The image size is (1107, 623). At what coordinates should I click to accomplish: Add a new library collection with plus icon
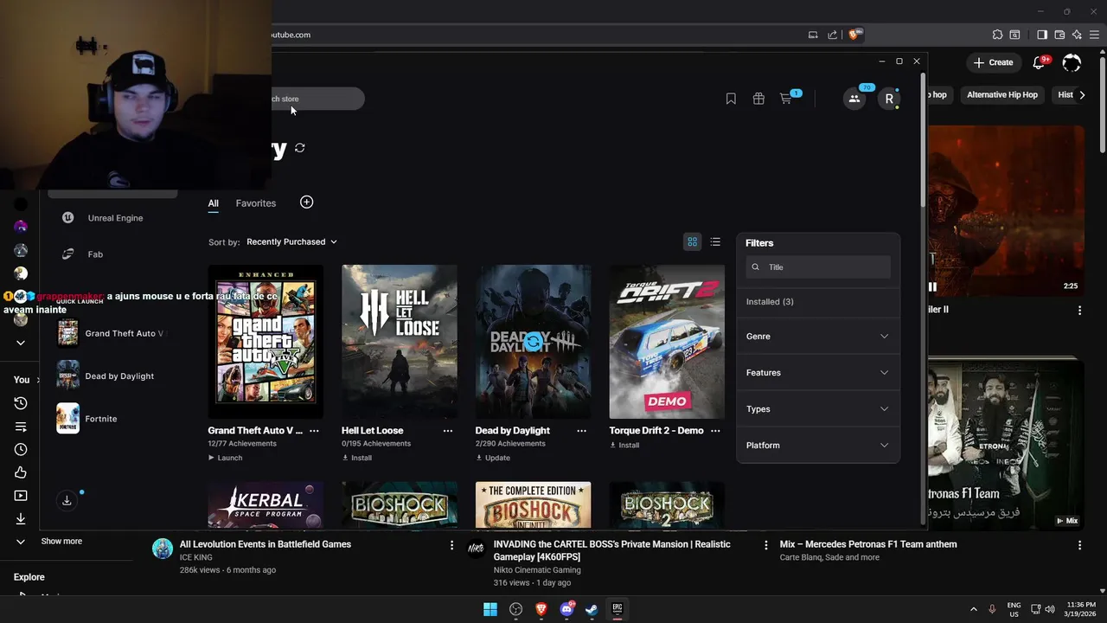click(x=306, y=202)
